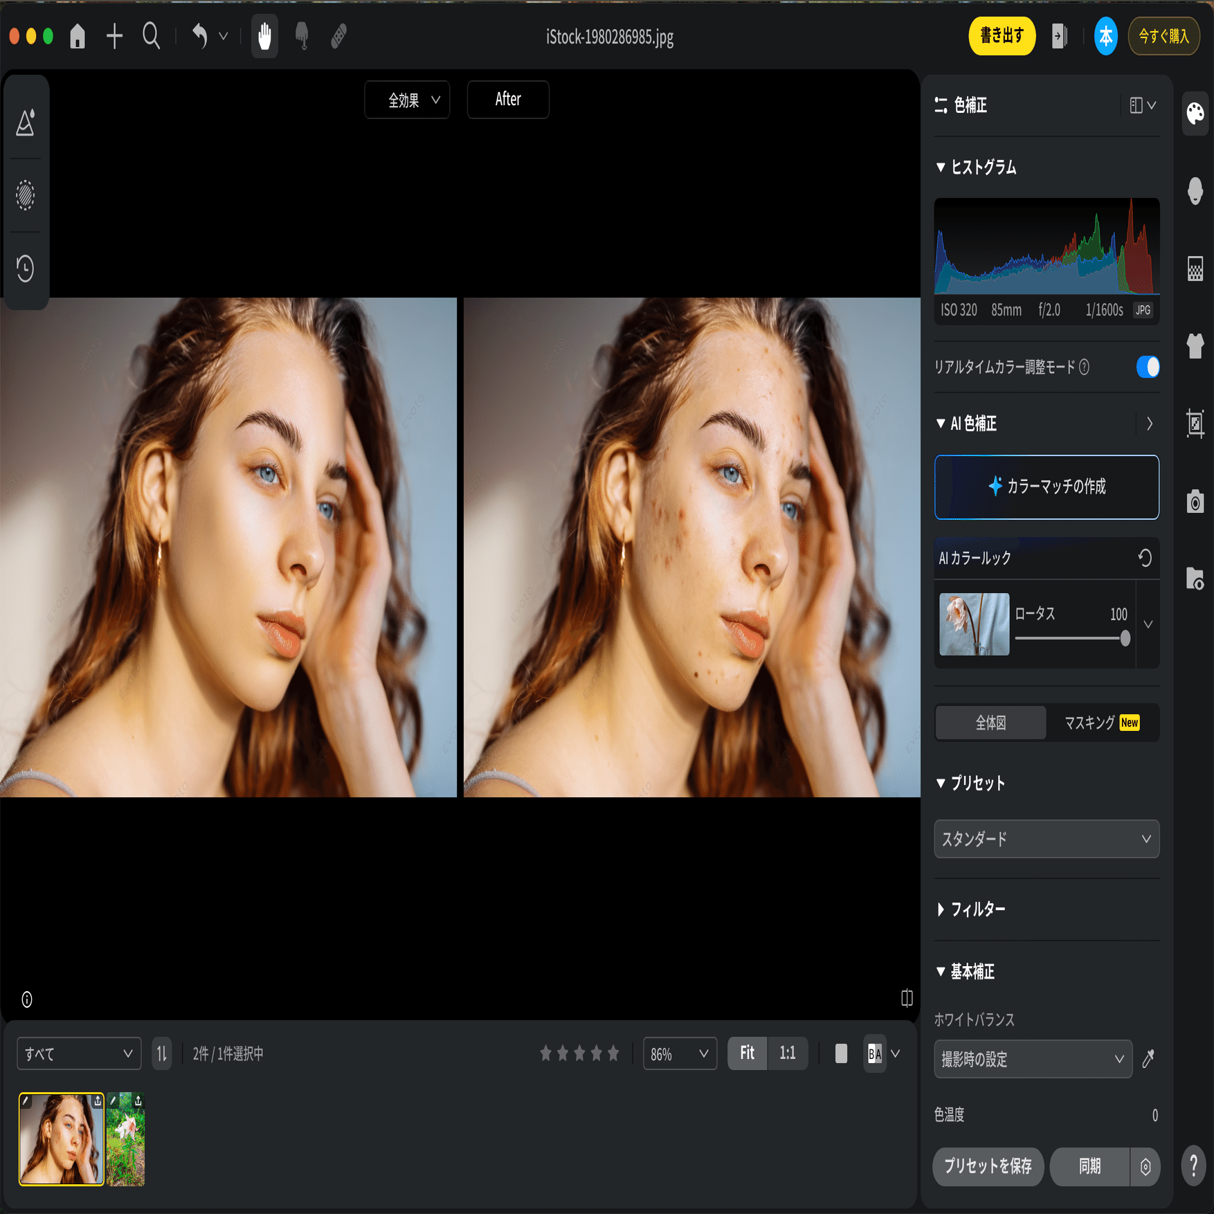The height and width of the screenshot is (1214, 1214).
Task: Switch to single image view mode
Action: [x=841, y=1053]
